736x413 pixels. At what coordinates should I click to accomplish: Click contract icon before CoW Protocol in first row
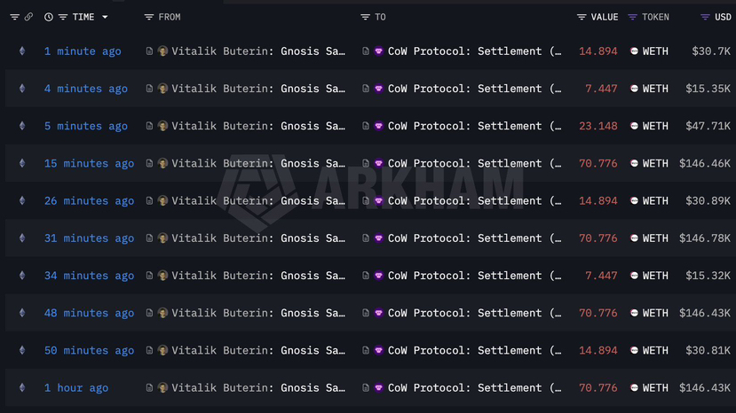366,51
